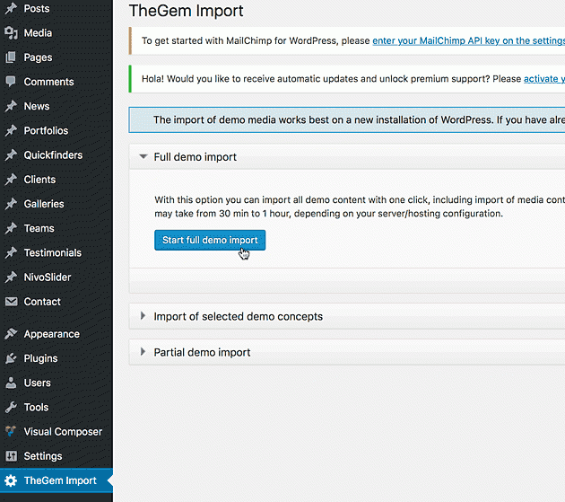Click Start full demo import button

[x=210, y=240]
